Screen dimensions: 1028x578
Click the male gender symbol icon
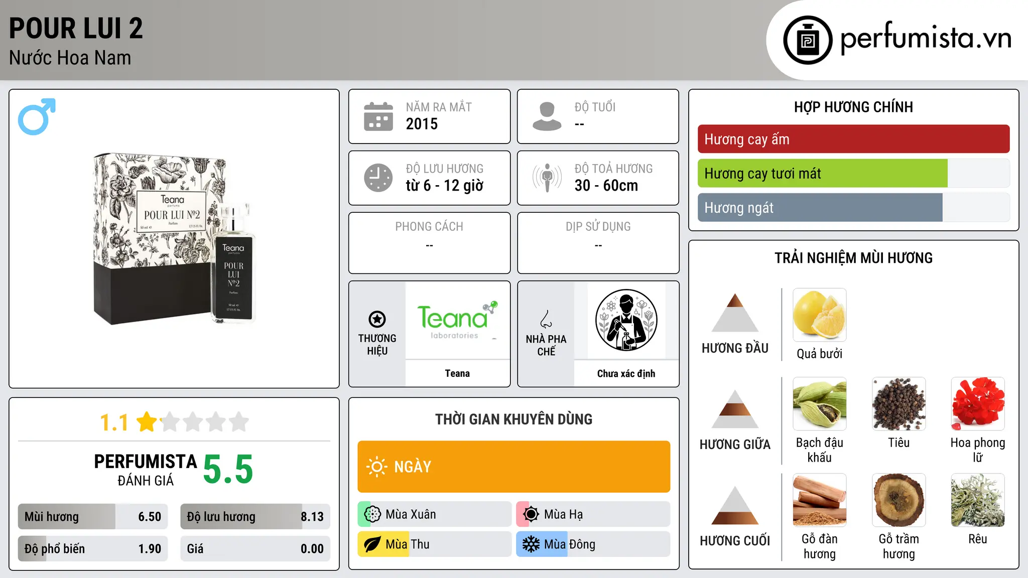coord(37,116)
